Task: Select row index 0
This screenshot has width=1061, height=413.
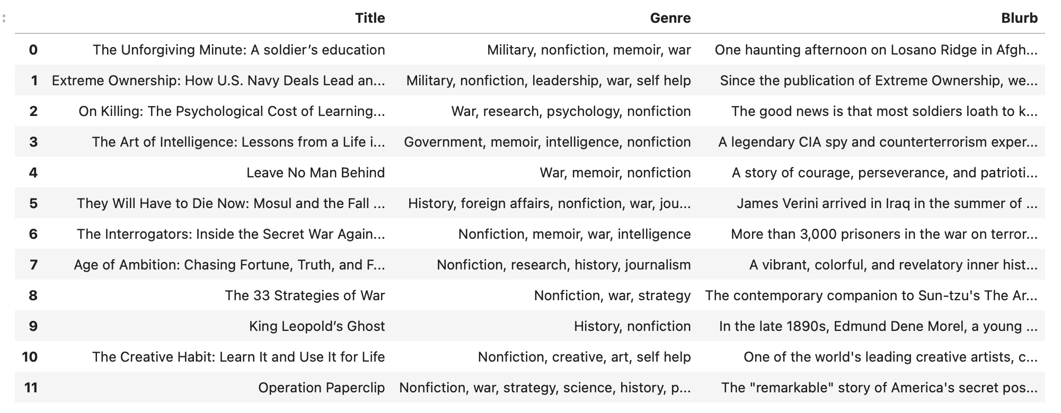Action: pyautogui.click(x=33, y=50)
